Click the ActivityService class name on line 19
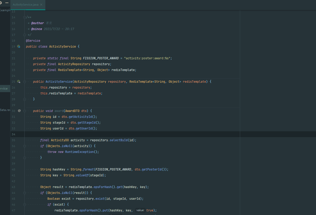Viewport: 316px width, 215px height. pos(62,47)
